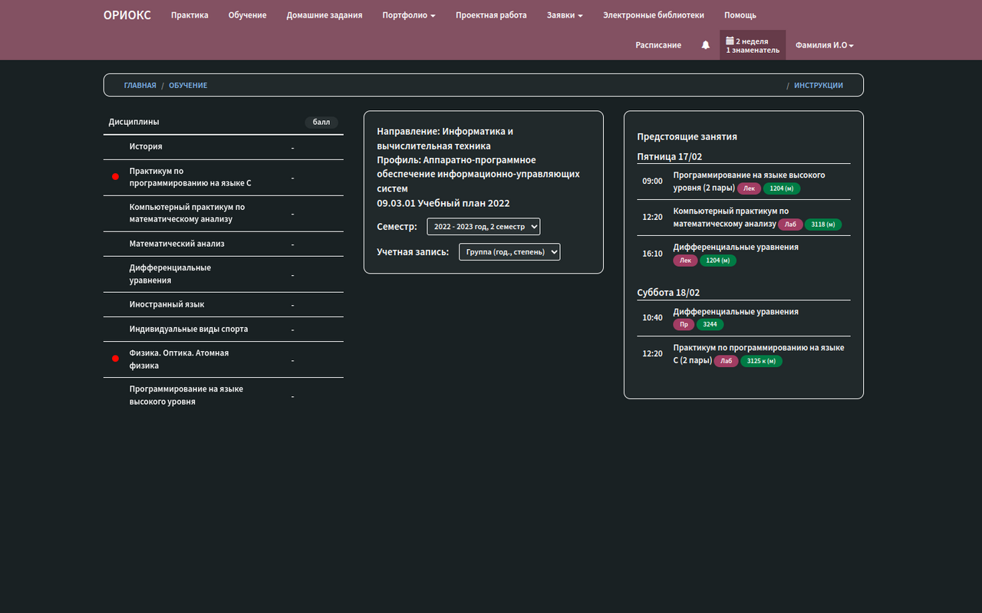The height and width of the screenshot is (613, 982).
Task: Go to the Обучение section
Action: click(x=247, y=15)
